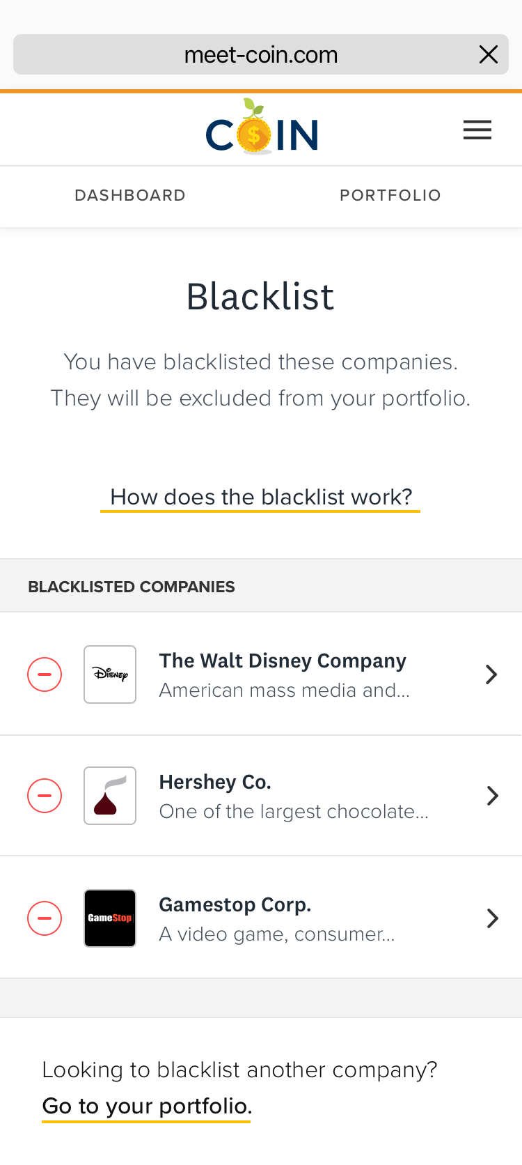Click the GameStop company logo
Viewport: 522px width, 1165px height.
(x=110, y=918)
